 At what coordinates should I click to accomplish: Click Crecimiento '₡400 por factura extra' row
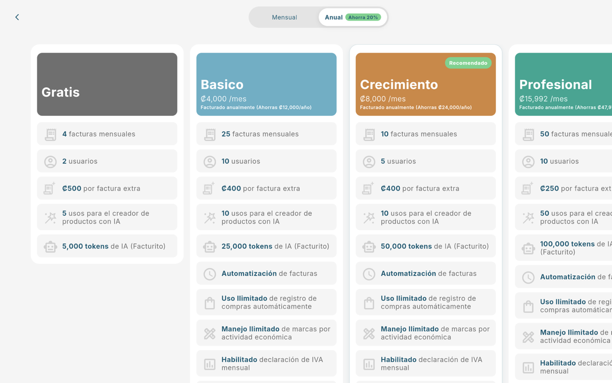[x=426, y=189]
